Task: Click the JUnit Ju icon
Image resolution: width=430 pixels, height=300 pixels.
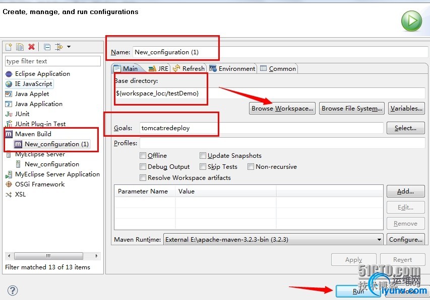Action: coord(9,114)
